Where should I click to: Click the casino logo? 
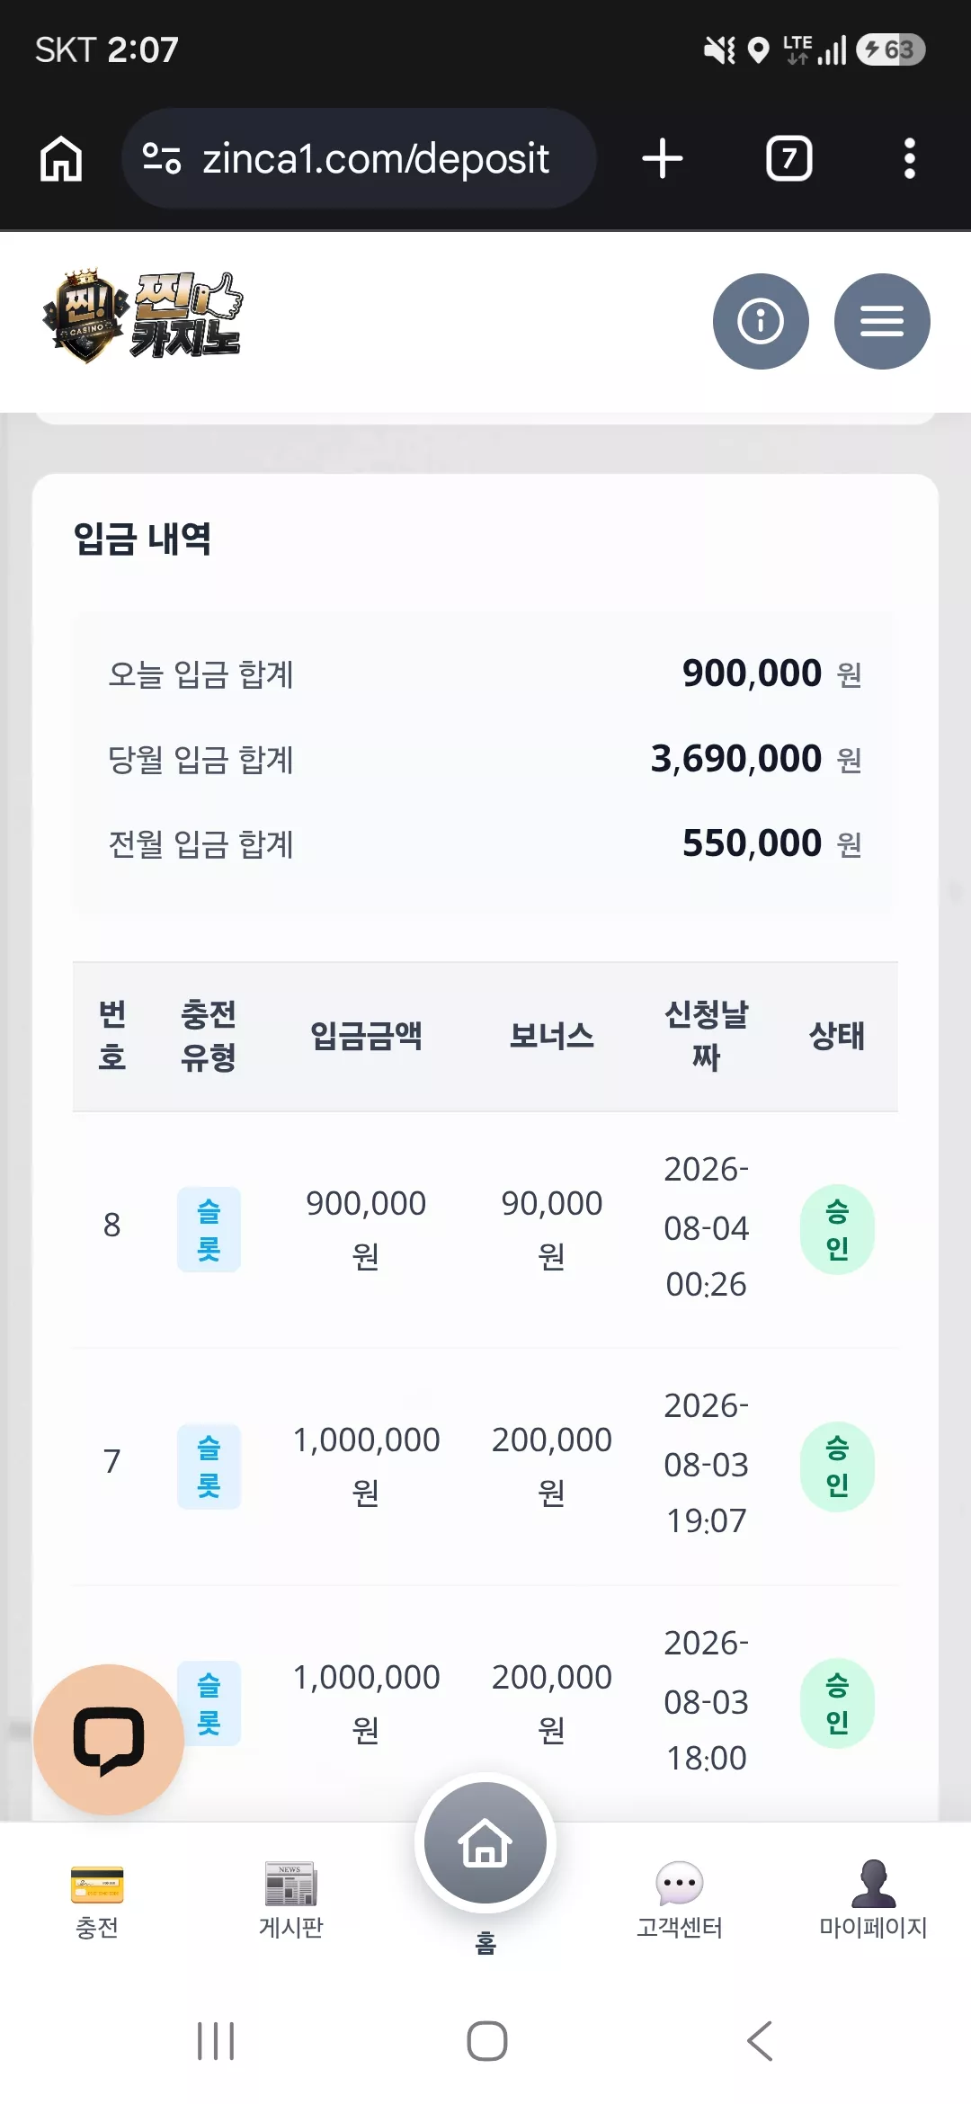coord(143,316)
